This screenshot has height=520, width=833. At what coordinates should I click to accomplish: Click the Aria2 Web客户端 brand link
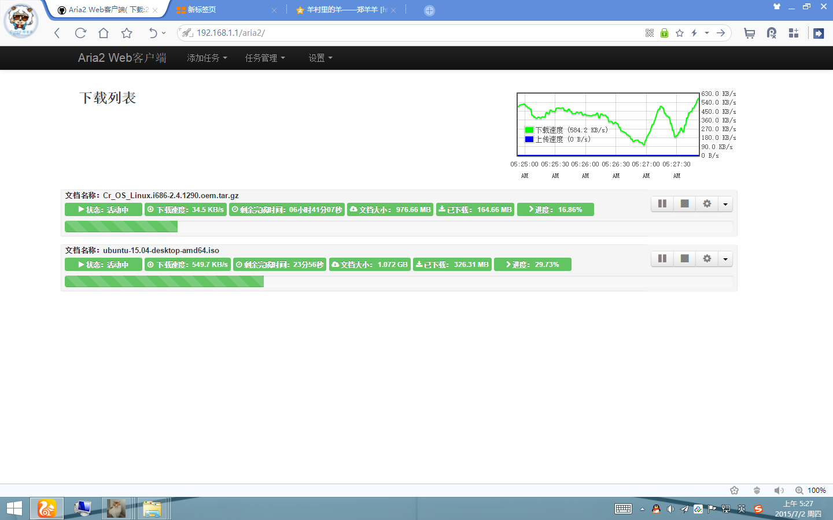point(122,58)
